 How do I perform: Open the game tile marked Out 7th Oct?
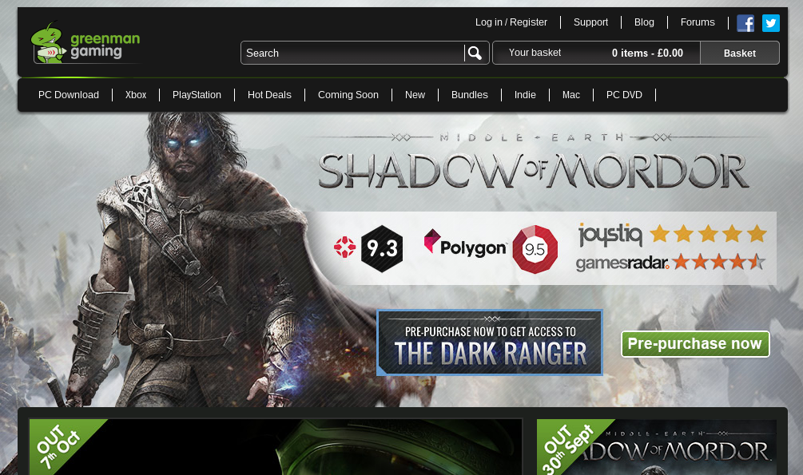276,446
